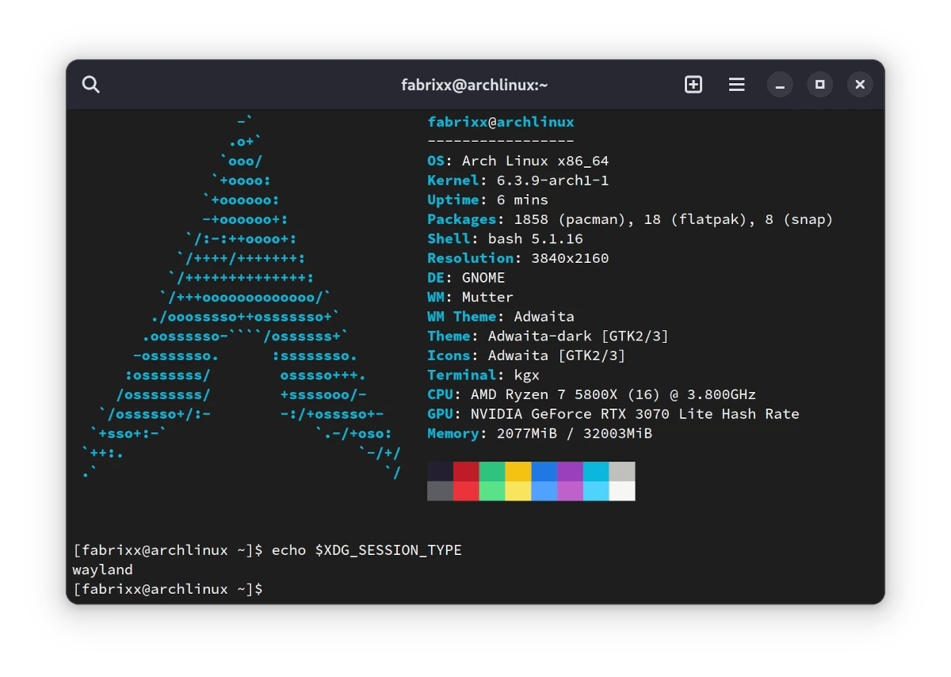Click the square restore icon

tap(819, 84)
